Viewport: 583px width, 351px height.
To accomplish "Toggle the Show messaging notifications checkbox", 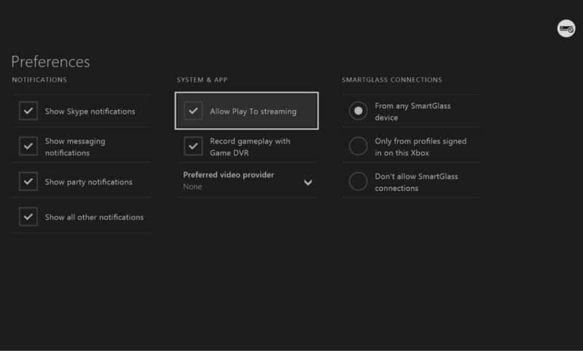I will (28, 146).
